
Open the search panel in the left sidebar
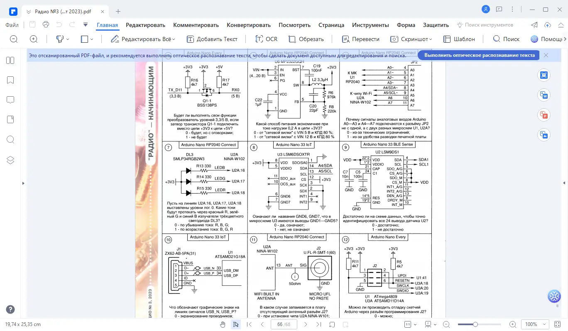click(x=10, y=139)
